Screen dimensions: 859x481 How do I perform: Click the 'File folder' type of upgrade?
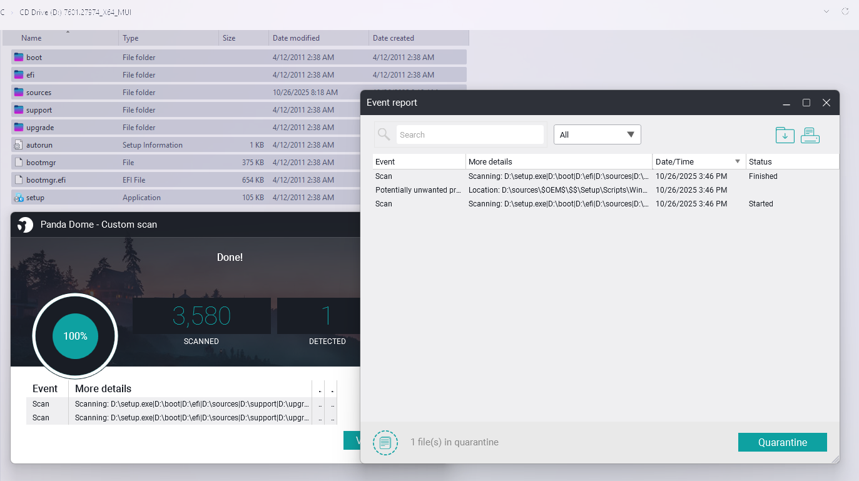click(139, 127)
